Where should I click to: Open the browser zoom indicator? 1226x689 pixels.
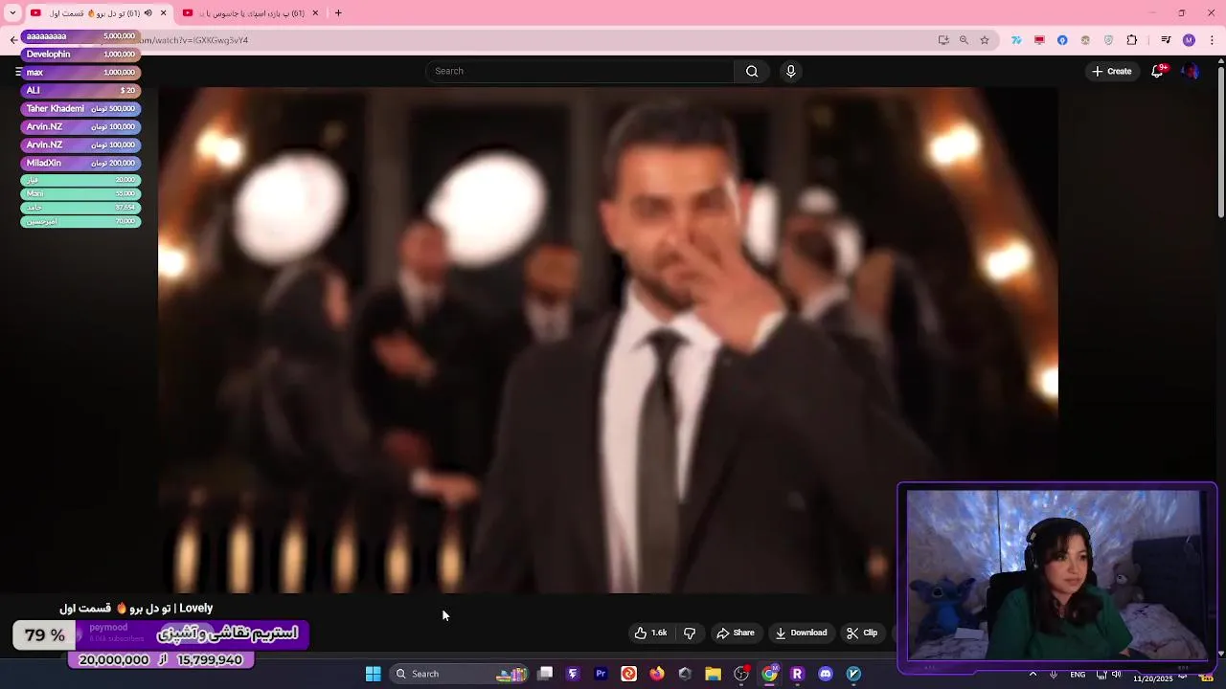[x=964, y=40]
